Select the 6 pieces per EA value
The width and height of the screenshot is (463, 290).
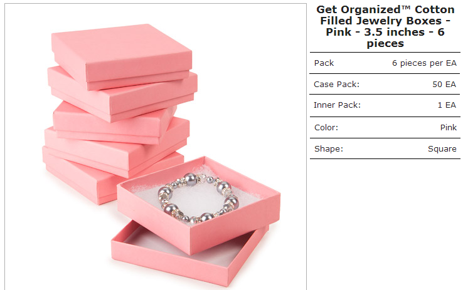pyautogui.click(x=424, y=63)
